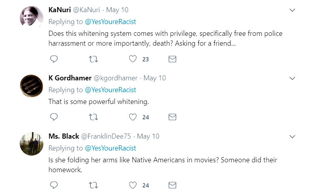Open @YesYoureRacist link in KaNuri's reply
This screenshot has height=195, width=316.
(x=110, y=22)
